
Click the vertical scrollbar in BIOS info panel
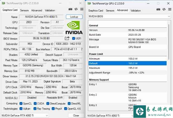pyautogui.click(x=169, y=42)
